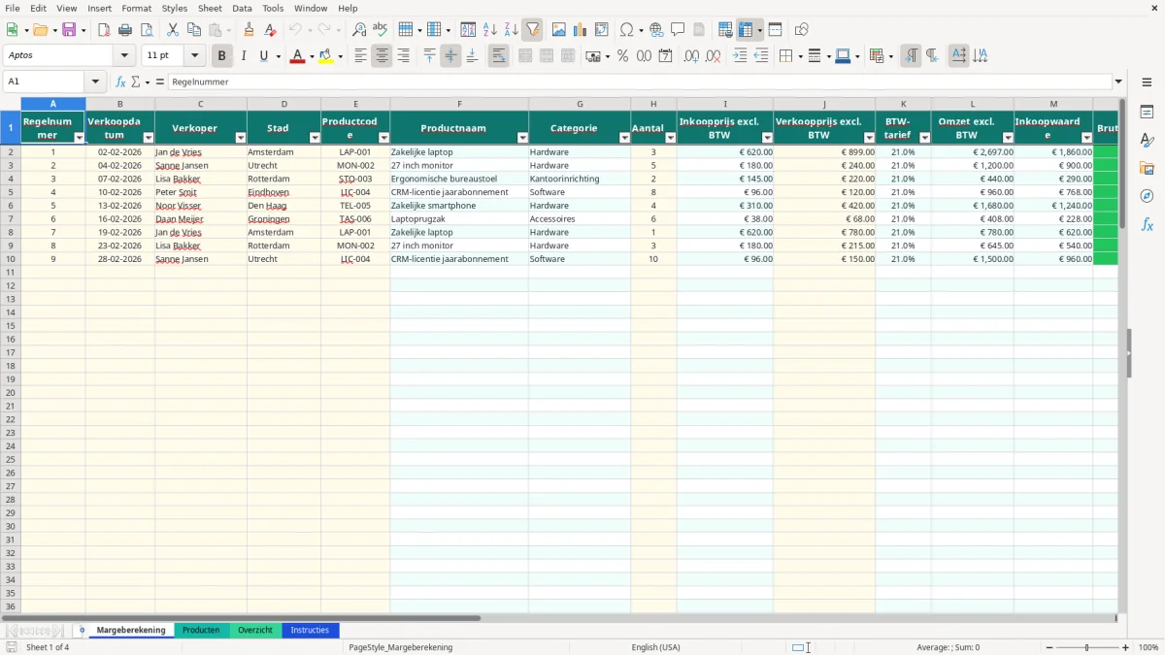
Task: Open the Verkoper column filter dropdown
Action: 241,138
